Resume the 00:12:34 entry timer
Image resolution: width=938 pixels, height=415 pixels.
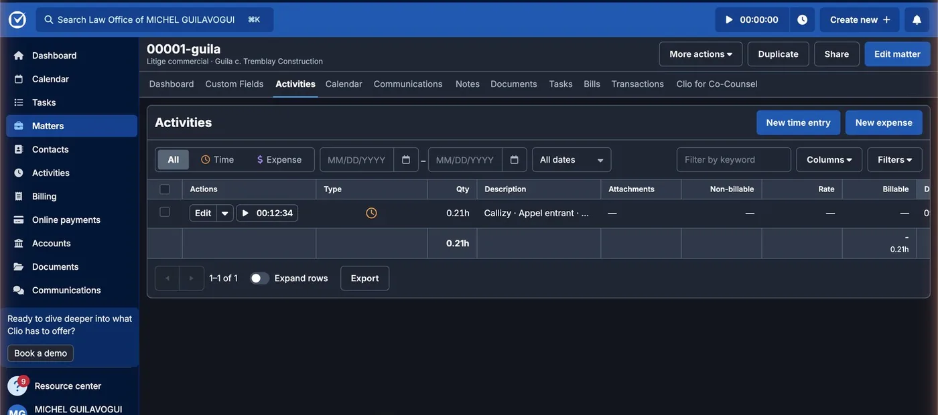267,213
